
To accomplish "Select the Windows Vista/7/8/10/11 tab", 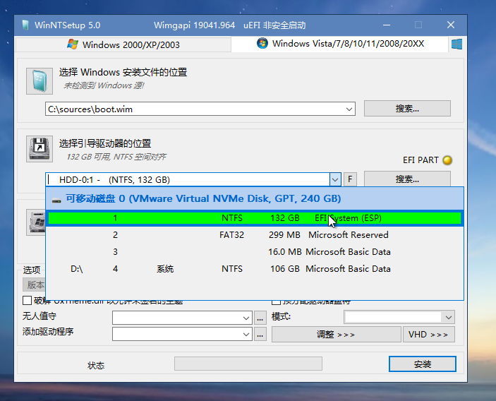I will pyautogui.click(x=341, y=44).
